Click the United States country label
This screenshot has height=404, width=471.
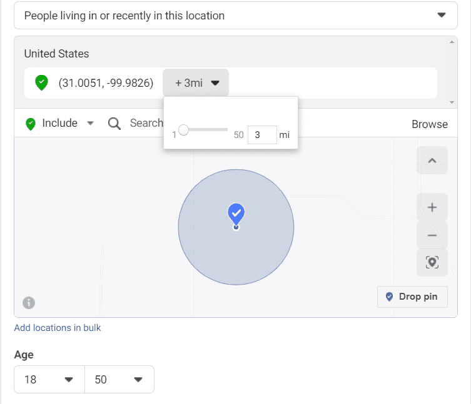pos(56,54)
